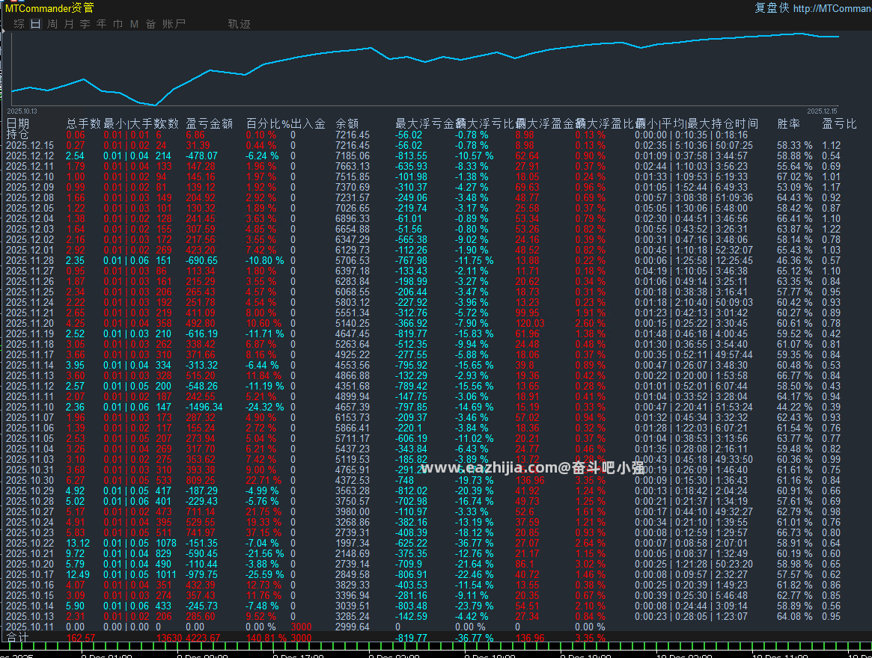Click the 合计 totals row label
The width and height of the screenshot is (872, 658).
click(17, 637)
